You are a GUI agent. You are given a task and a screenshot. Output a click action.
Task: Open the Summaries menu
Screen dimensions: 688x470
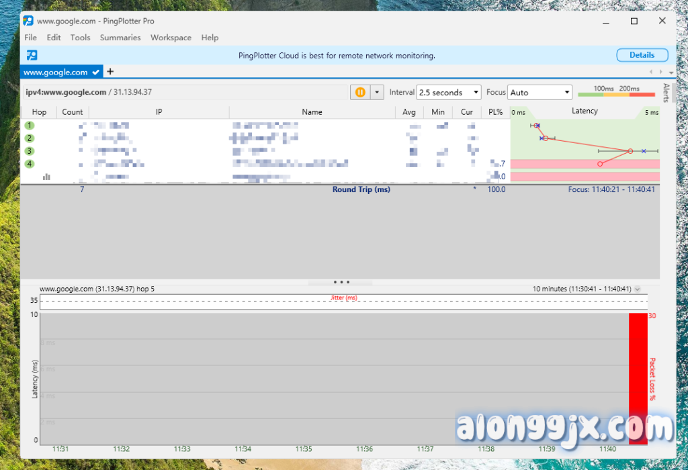120,38
